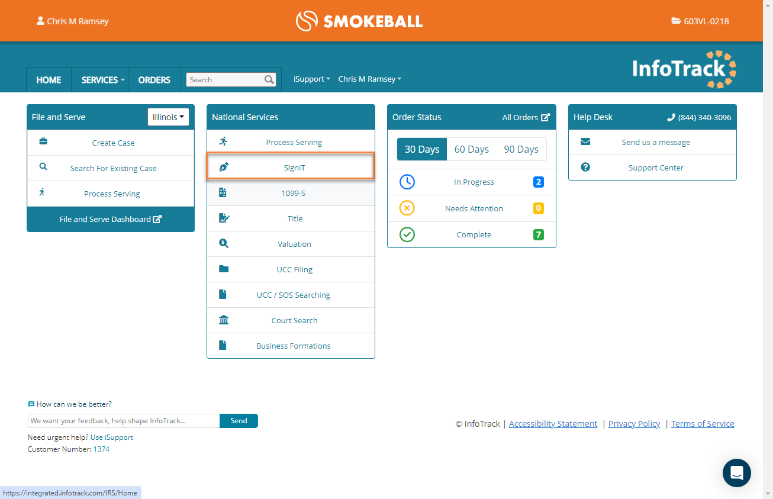Click the briefcase icon beside Create Case
Image resolution: width=773 pixels, height=499 pixels.
click(x=43, y=142)
